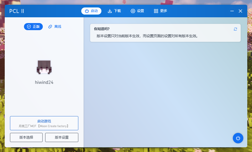Open the 下载 tab

point(114,11)
